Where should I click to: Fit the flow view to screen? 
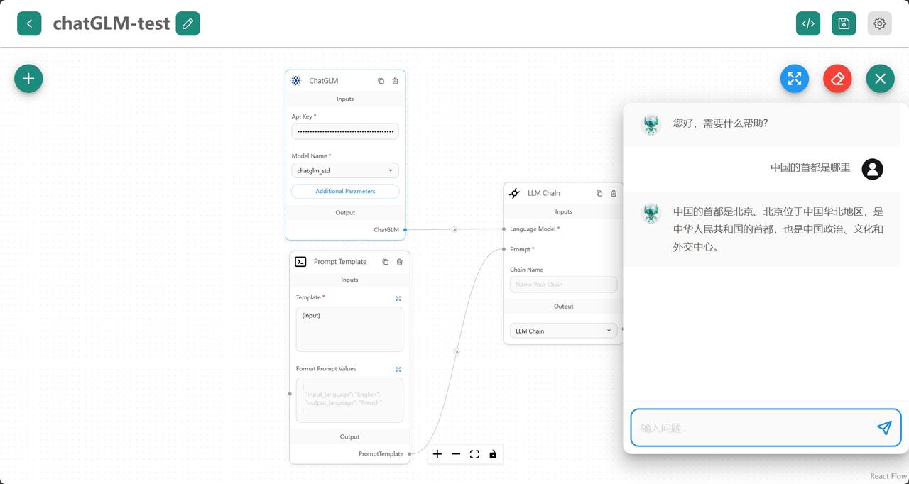(474, 454)
